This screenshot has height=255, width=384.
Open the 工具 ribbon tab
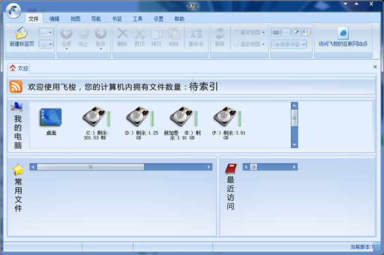[x=138, y=19]
